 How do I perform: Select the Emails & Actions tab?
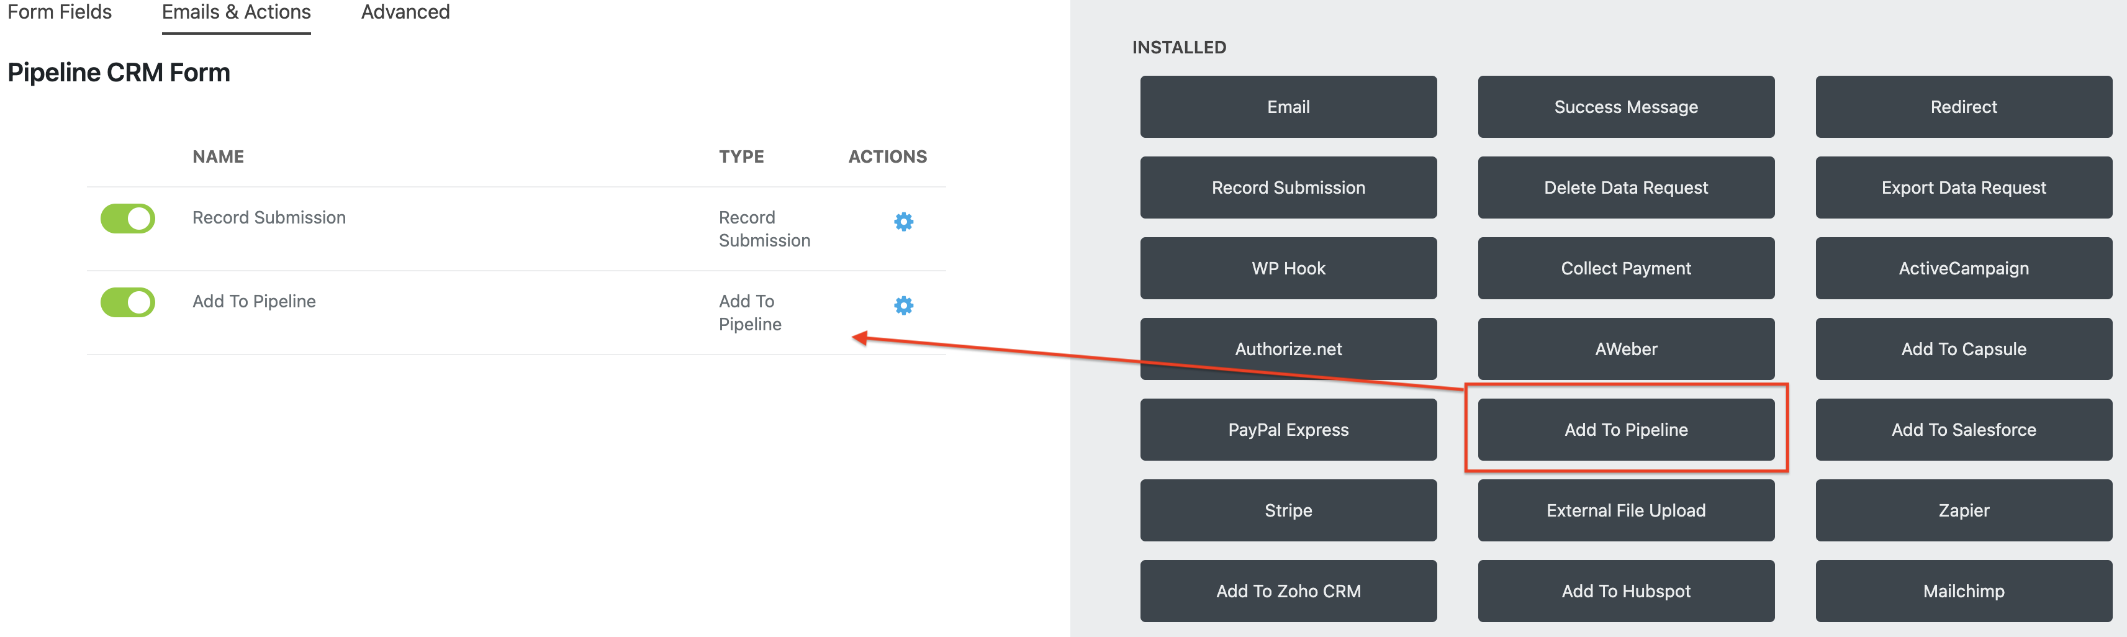(236, 12)
